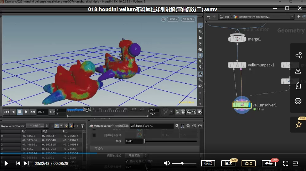The width and height of the screenshot is (306, 171).
Task: Toggle the 附着到几何体 checkbox
Action: tap(94, 135)
